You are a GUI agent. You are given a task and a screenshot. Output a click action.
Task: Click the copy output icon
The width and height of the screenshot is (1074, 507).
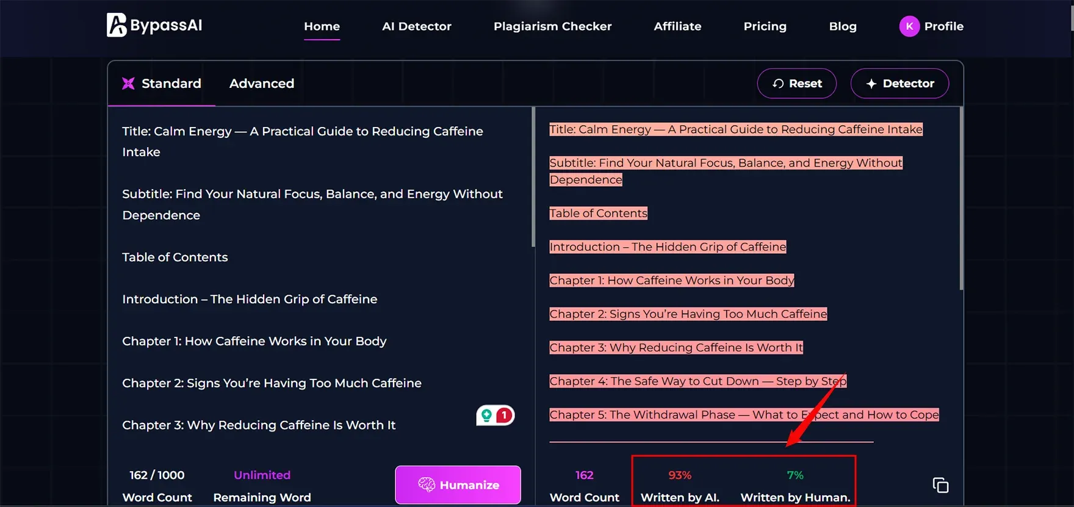coord(940,485)
